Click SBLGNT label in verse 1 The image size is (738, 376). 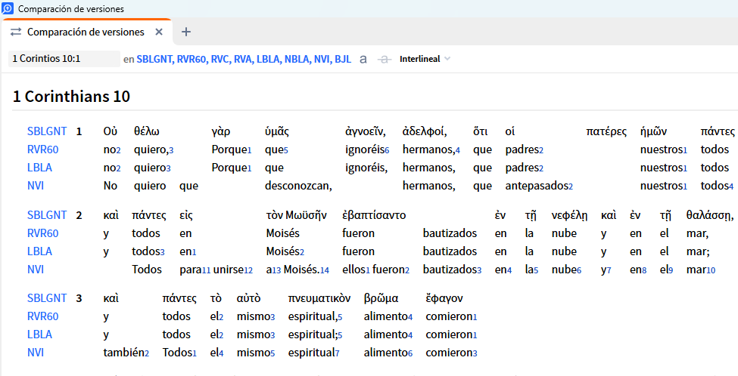point(47,131)
